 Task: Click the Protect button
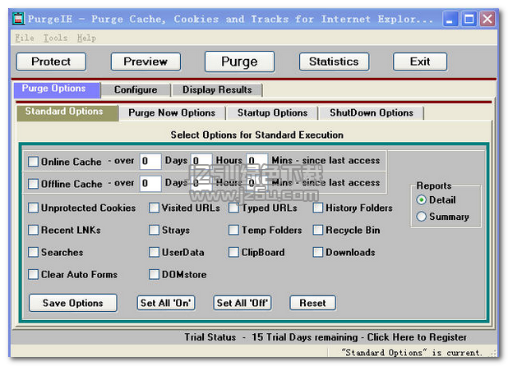coord(51,62)
